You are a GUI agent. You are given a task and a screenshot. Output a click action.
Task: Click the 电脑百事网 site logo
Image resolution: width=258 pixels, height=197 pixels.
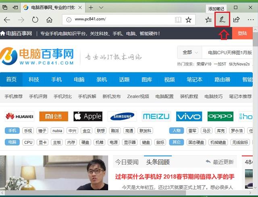click(37, 56)
